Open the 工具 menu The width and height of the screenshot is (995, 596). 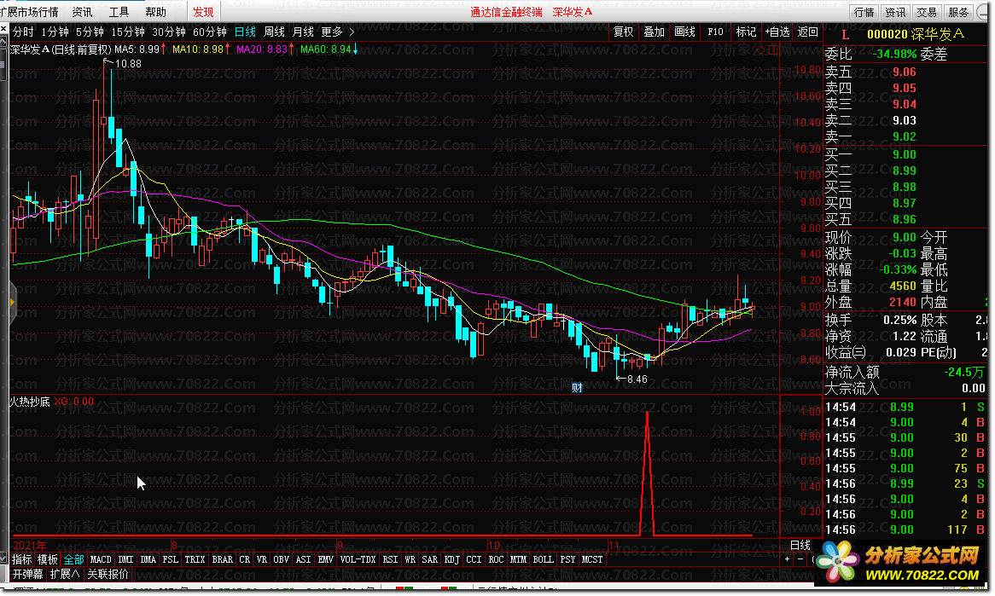(x=119, y=12)
